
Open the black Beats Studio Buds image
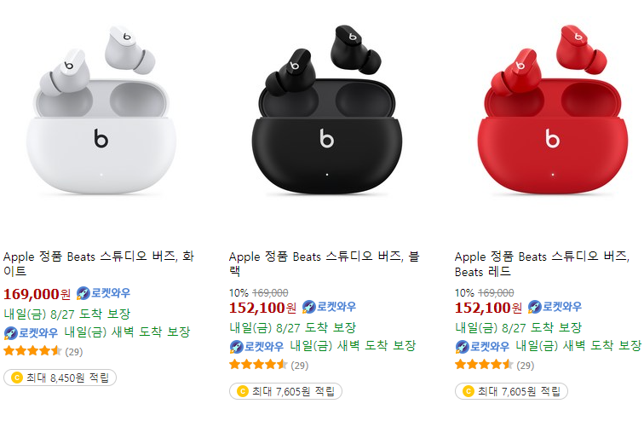click(x=327, y=110)
